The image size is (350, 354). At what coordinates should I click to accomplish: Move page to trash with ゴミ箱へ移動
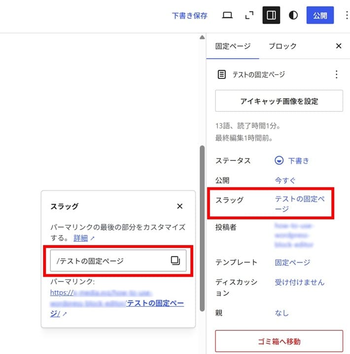[279, 341]
